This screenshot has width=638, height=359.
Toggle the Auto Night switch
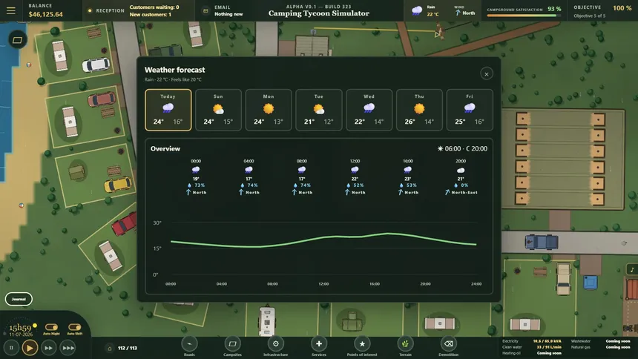click(x=52, y=327)
